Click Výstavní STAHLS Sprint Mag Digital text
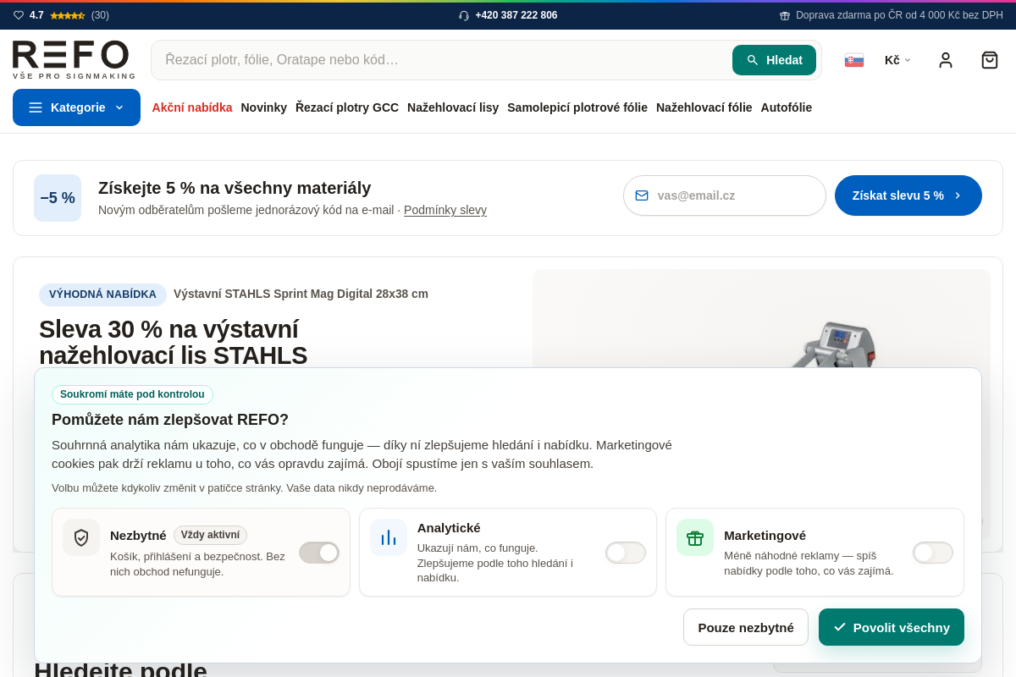This screenshot has width=1016, height=677. pos(301,294)
